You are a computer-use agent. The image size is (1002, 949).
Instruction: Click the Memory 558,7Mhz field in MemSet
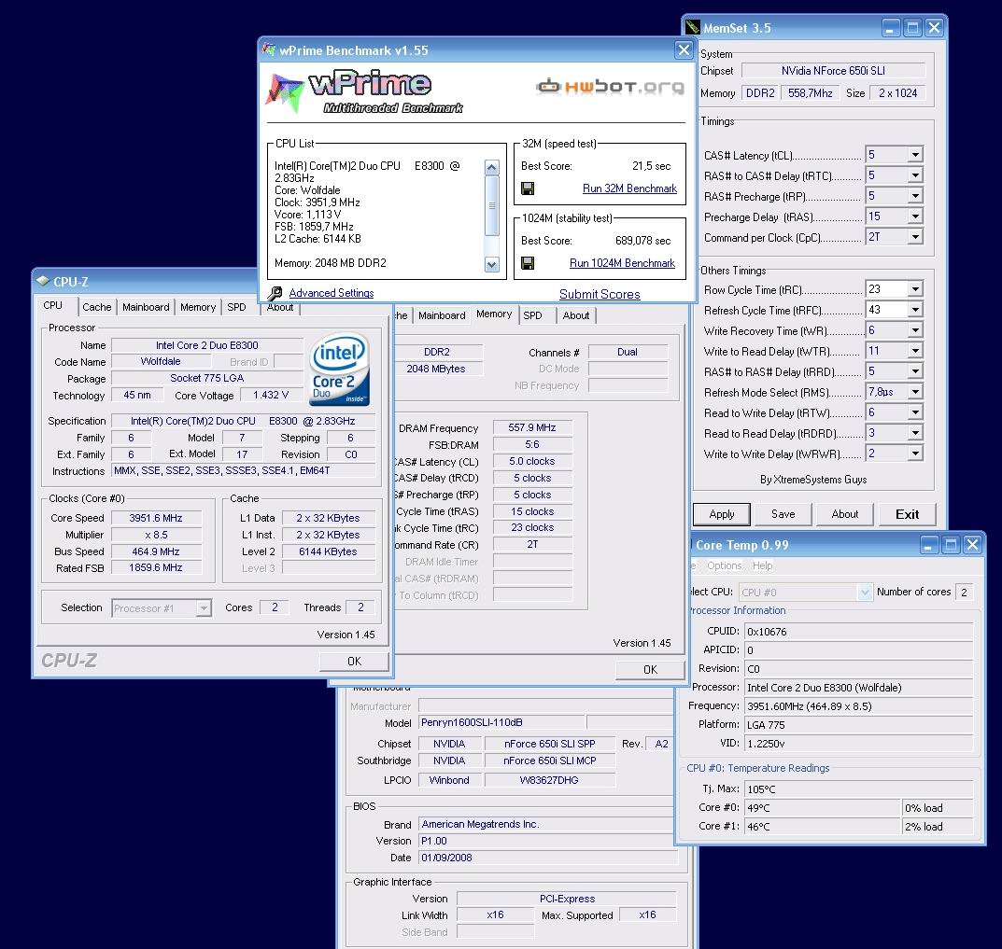tap(810, 93)
